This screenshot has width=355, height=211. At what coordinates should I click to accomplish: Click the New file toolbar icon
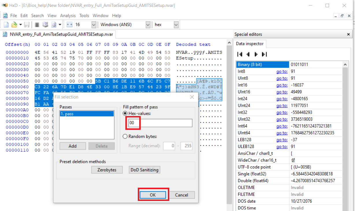click(6, 25)
